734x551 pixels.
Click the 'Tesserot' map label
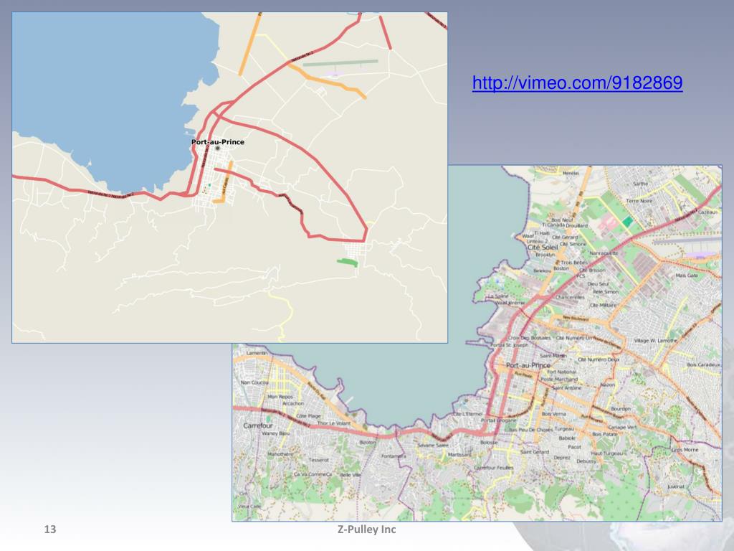[318, 460]
